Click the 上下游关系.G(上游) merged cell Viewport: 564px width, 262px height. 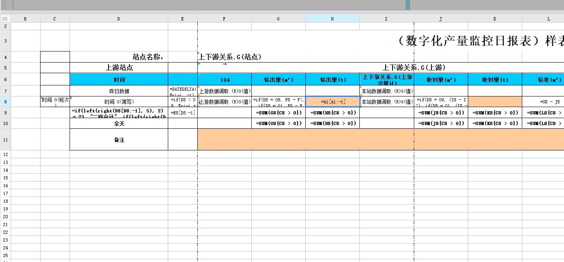(x=381, y=68)
